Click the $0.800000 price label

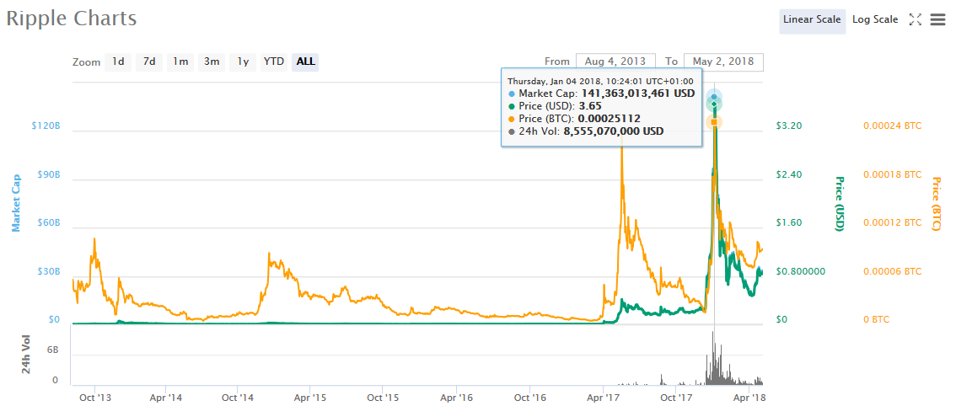coord(801,271)
